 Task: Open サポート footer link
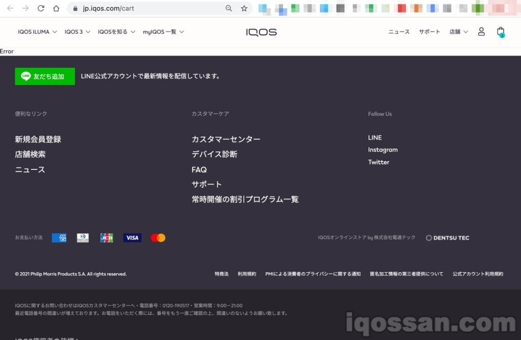[207, 184]
